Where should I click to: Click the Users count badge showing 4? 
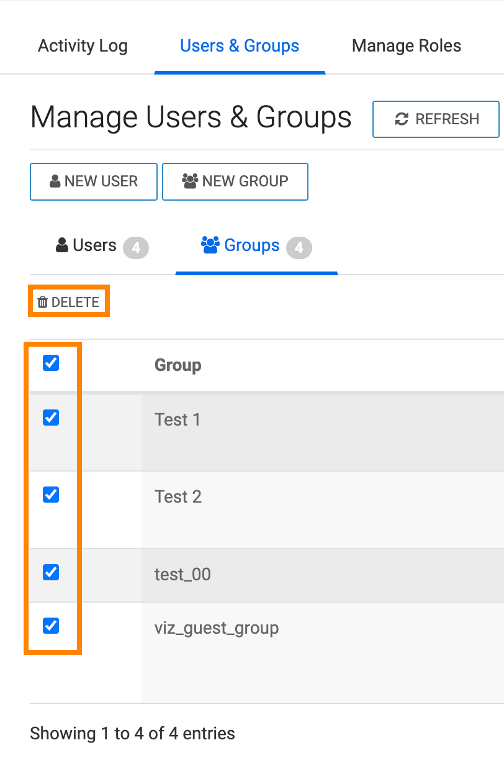136,249
